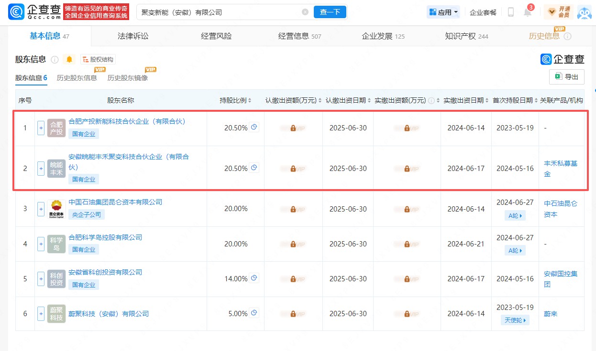Expand the 天使轮 tag in row 6

(515, 320)
